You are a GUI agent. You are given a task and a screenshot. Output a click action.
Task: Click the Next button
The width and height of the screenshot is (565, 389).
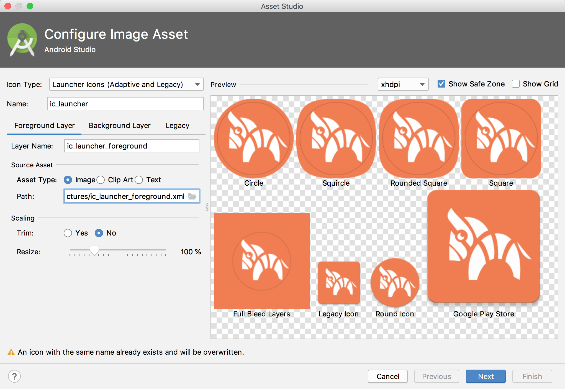[486, 376]
